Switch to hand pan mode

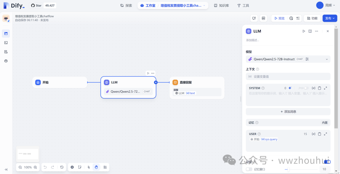[96, 167]
